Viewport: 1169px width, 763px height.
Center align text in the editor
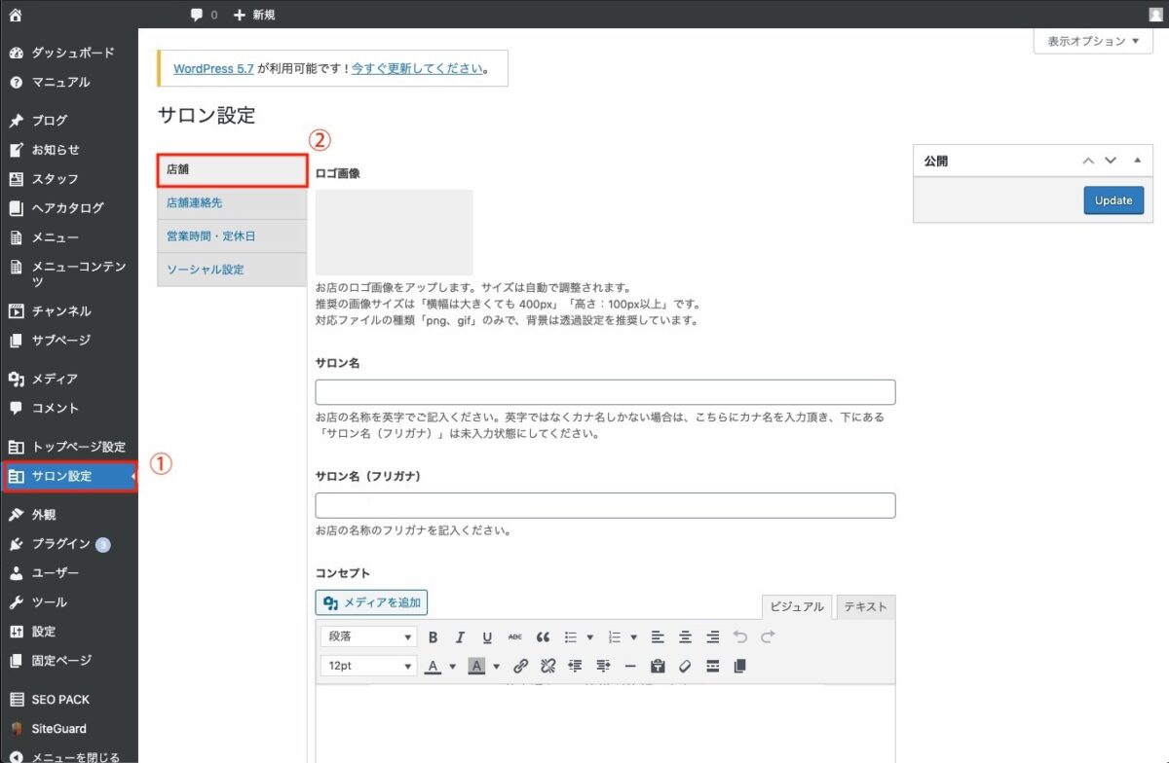coord(685,637)
